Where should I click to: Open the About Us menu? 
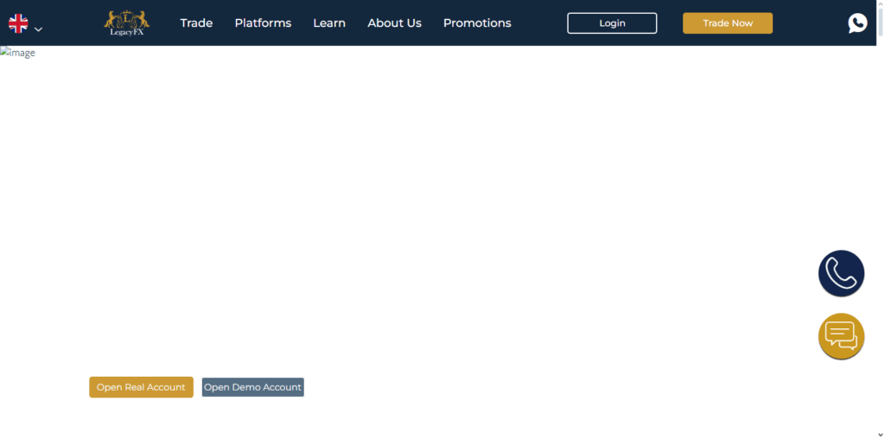tap(394, 23)
